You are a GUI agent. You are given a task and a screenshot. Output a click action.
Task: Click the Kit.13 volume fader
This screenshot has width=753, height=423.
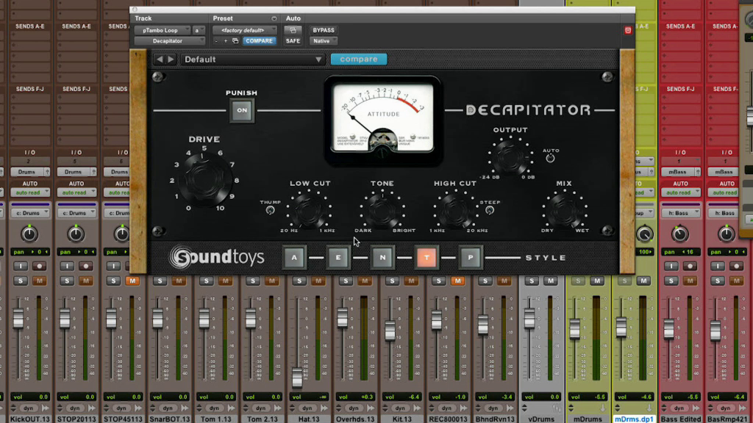390,331
